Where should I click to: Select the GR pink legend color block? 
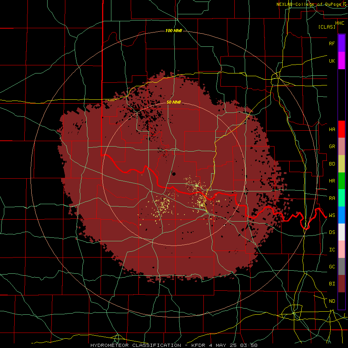pyautogui.click(x=341, y=146)
